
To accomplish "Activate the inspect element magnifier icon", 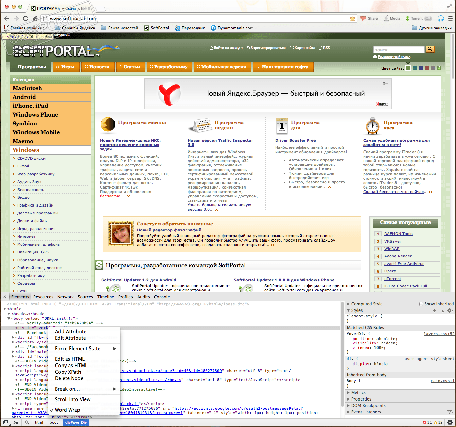I will point(27,422).
